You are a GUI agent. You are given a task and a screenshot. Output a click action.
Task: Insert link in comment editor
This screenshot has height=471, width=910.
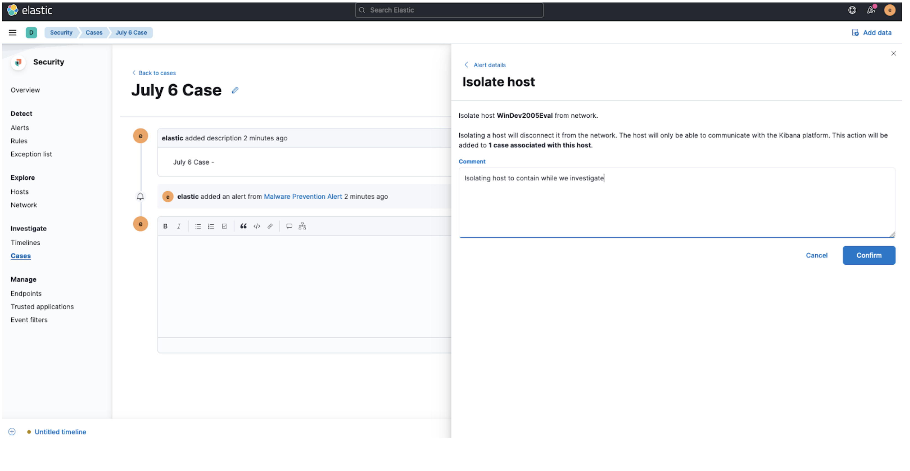(270, 226)
